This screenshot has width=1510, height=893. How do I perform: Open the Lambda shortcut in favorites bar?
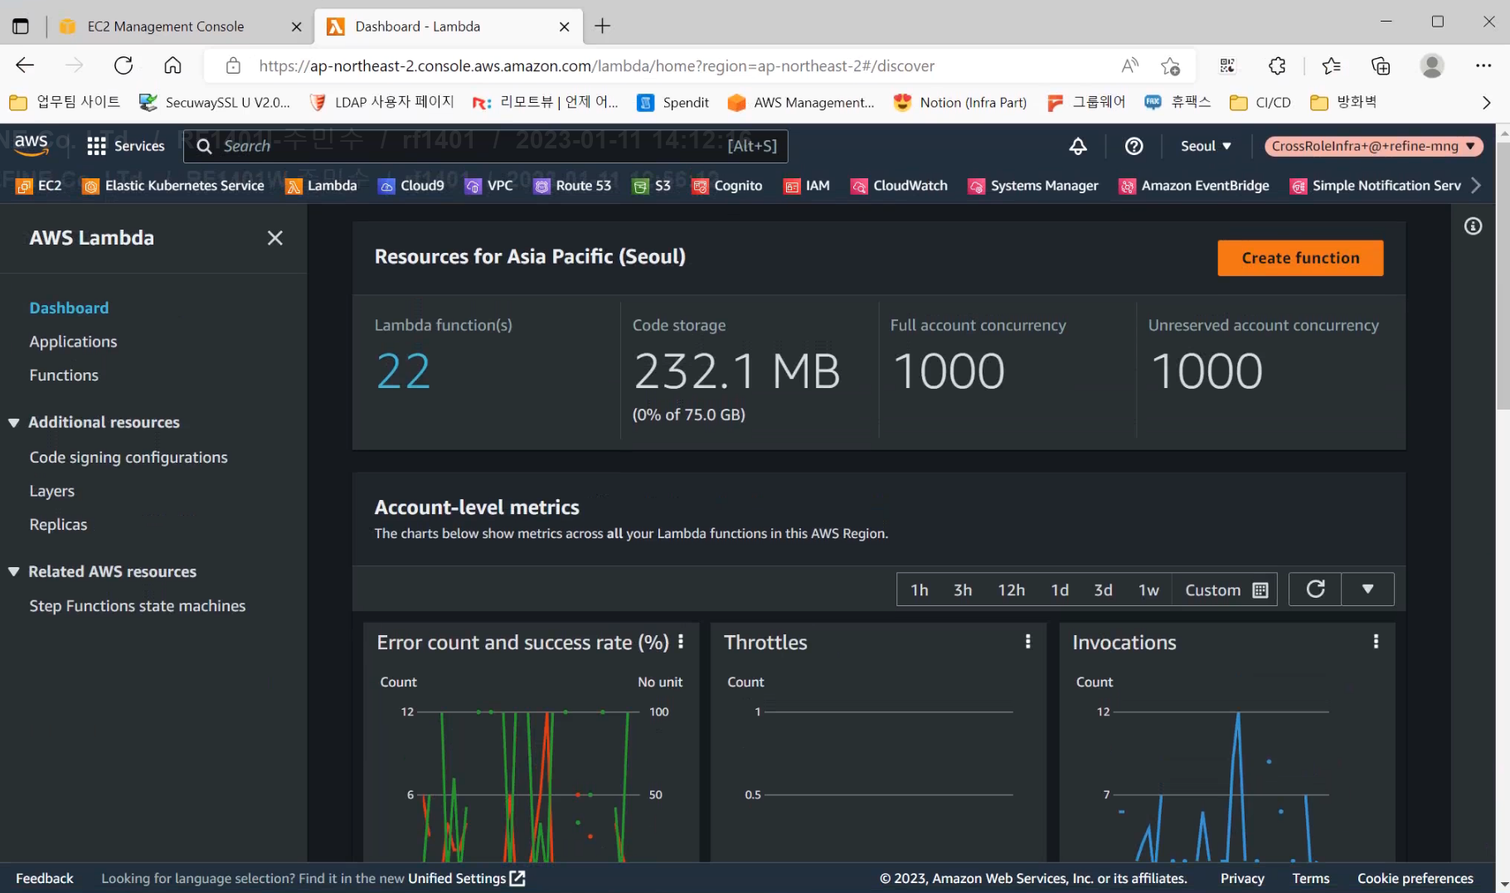321,186
